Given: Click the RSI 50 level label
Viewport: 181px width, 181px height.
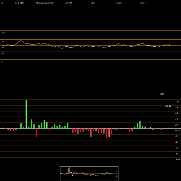Looking at the screenshot, I should pos(3,47).
